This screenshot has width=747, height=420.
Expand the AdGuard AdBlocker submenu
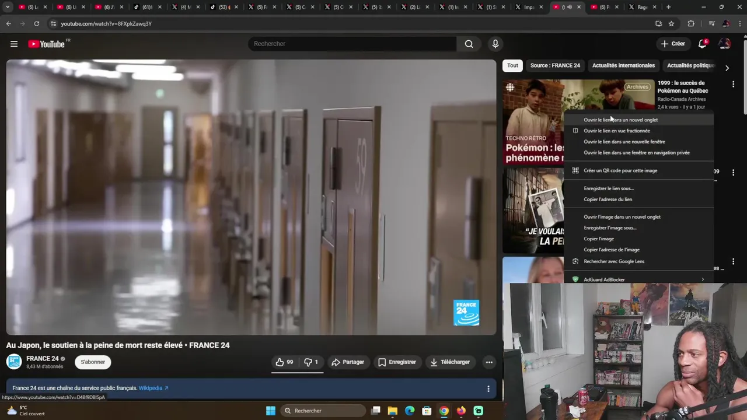coord(638,279)
